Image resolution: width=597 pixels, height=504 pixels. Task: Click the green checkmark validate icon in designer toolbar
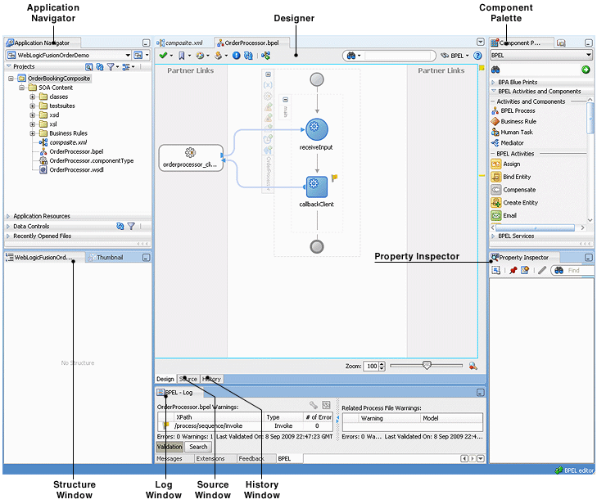tap(163, 56)
